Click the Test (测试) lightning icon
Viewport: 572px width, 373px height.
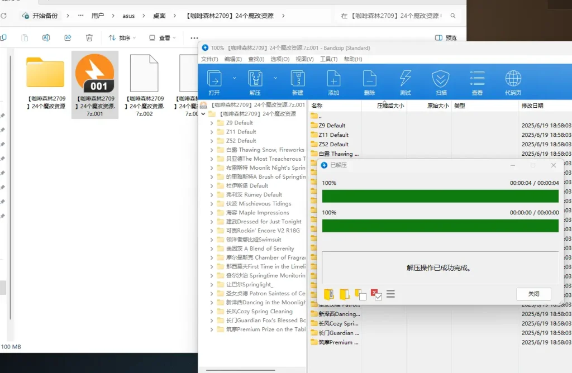click(405, 83)
